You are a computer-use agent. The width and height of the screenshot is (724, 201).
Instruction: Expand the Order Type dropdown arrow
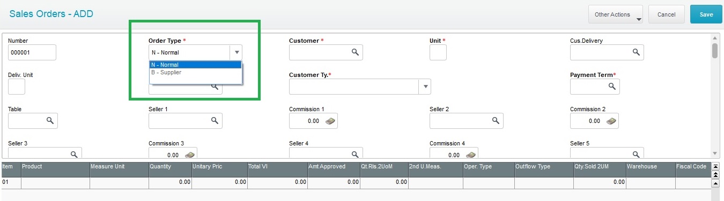click(x=236, y=52)
